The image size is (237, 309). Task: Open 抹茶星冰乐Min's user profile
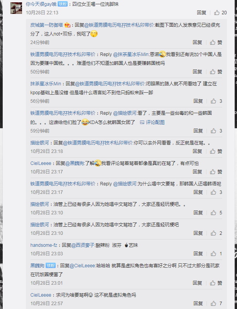tap(46, 84)
